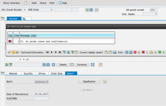Click the orange question mark help icon
Image resolution: width=166 pixels, height=106 pixels.
14,52
